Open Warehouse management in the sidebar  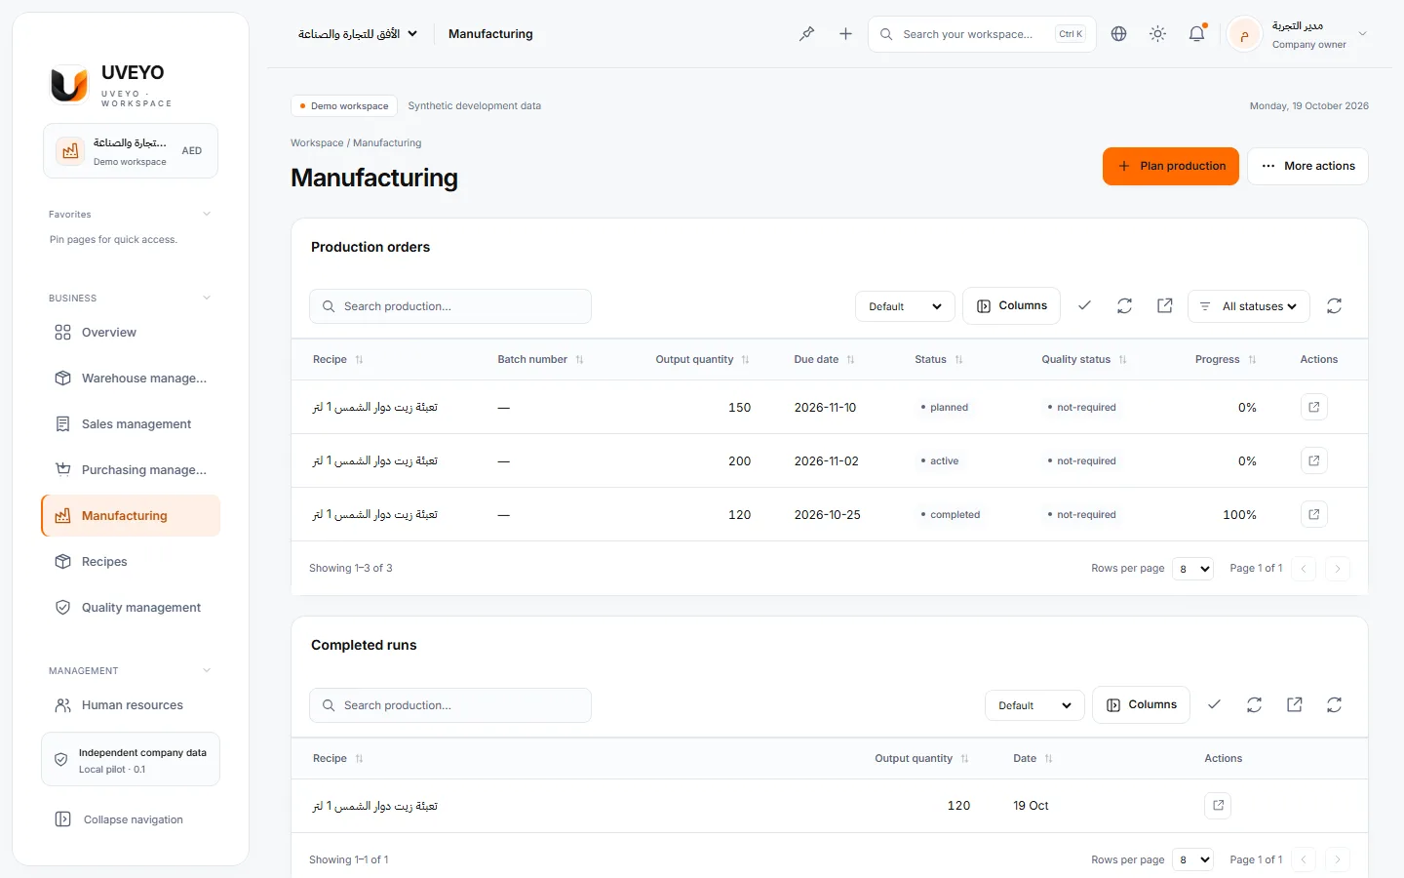point(131,379)
